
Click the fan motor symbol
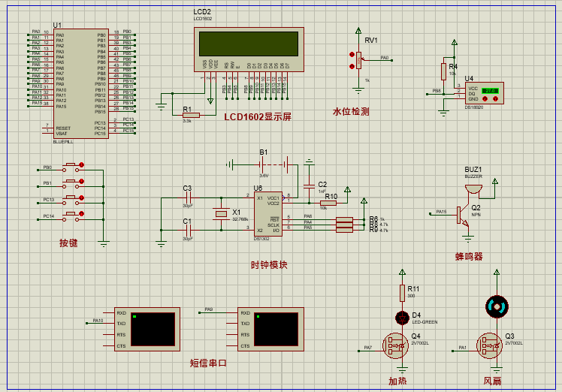click(497, 306)
